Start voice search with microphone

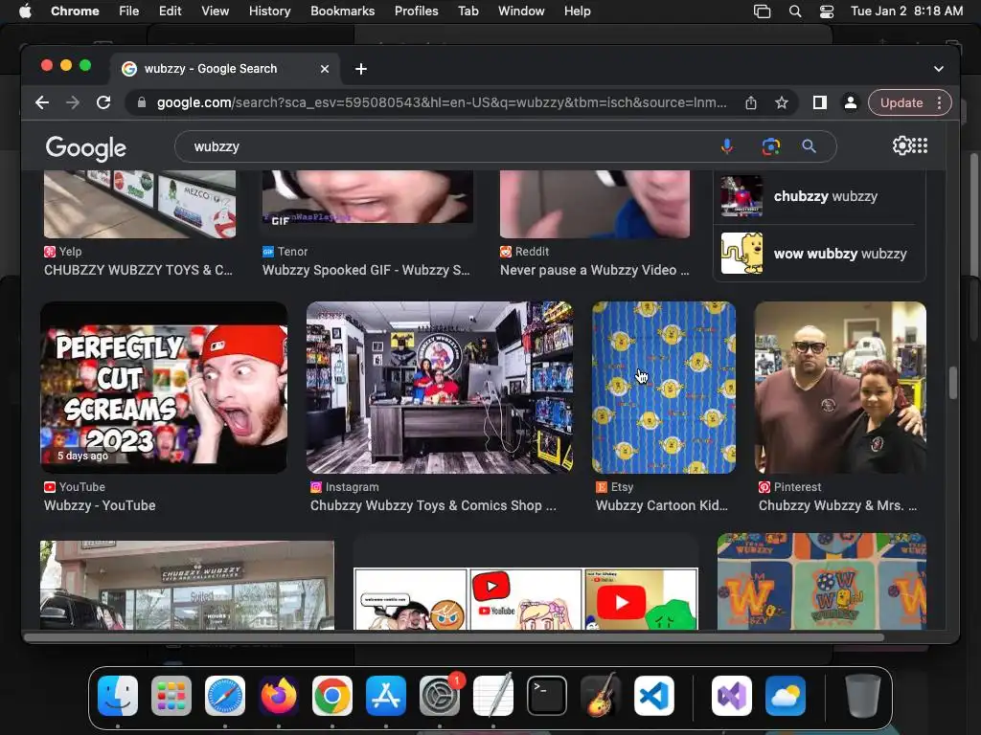point(726,146)
